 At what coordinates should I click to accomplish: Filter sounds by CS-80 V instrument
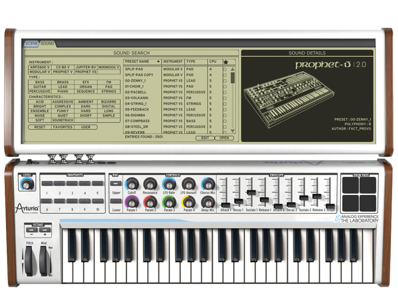click(x=63, y=67)
